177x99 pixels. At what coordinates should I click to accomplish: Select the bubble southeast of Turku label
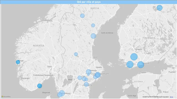click(x=130, y=64)
